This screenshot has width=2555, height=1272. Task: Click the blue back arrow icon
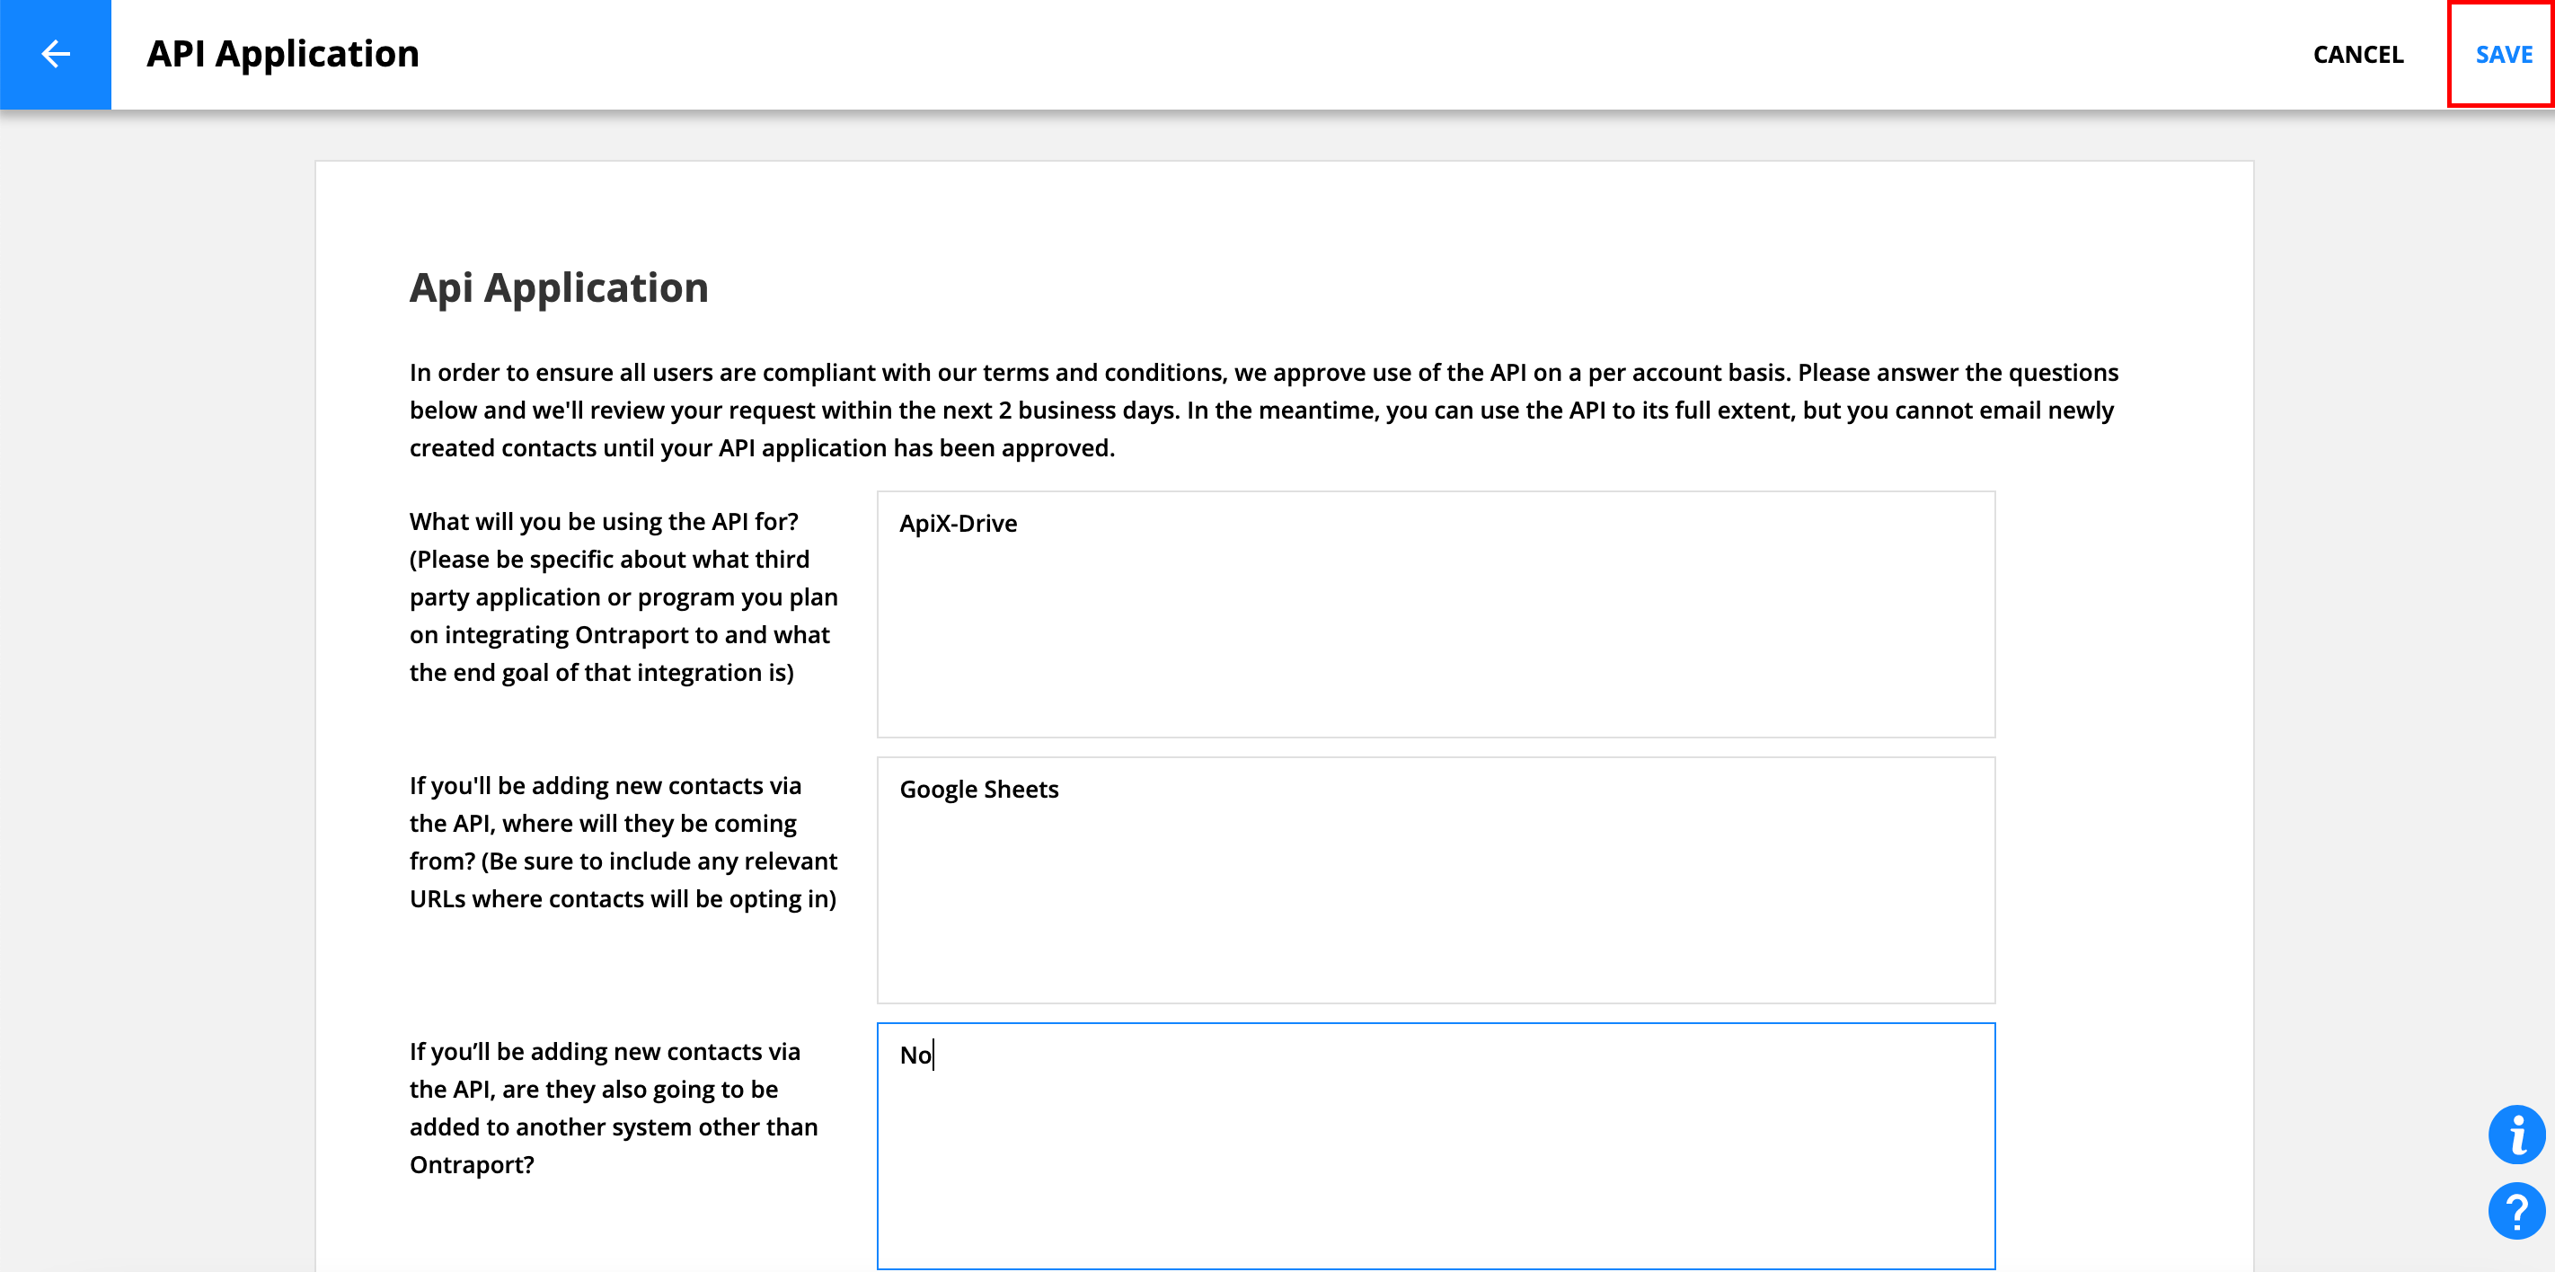56,54
